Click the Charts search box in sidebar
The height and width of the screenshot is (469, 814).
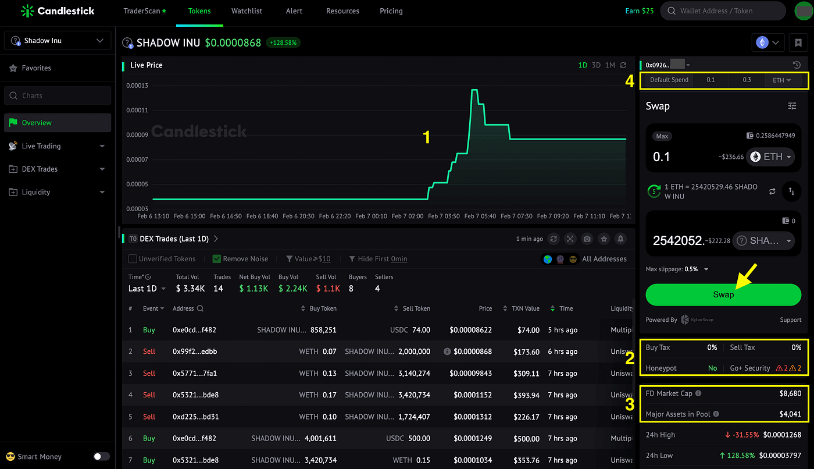[x=58, y=95]
